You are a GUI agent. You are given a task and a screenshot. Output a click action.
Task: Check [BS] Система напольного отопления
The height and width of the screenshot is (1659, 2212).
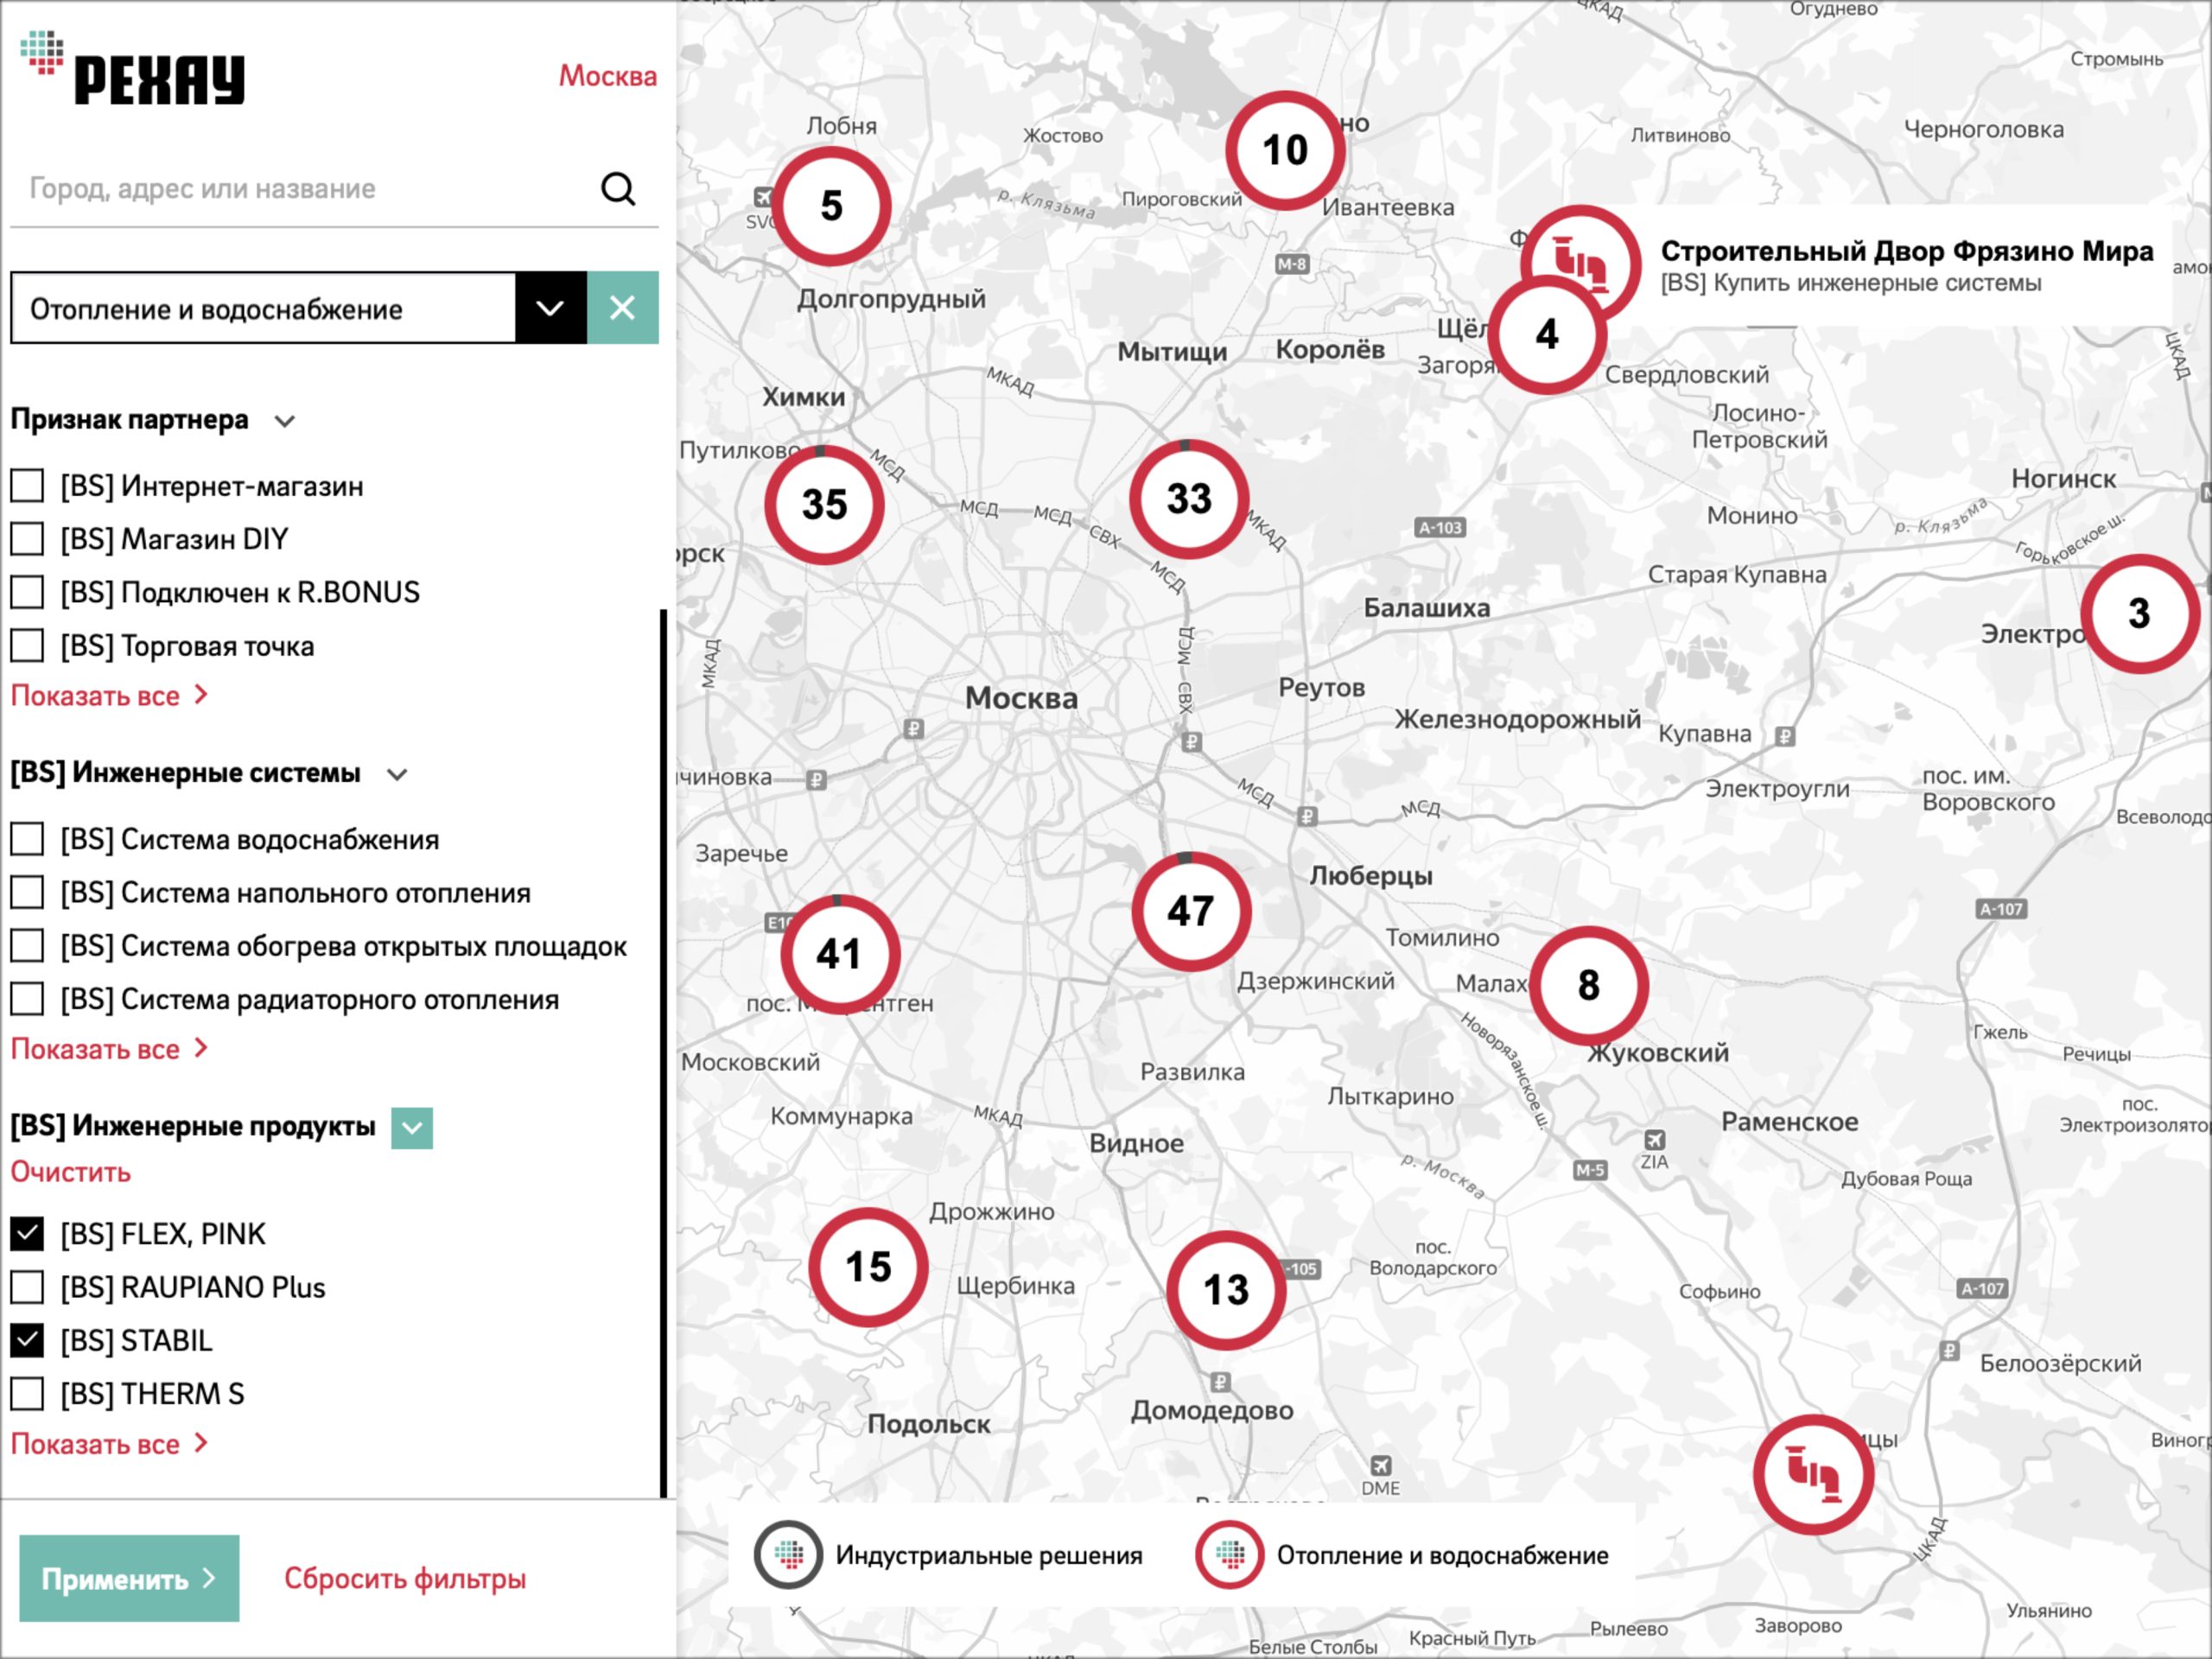tap(27, 892)
